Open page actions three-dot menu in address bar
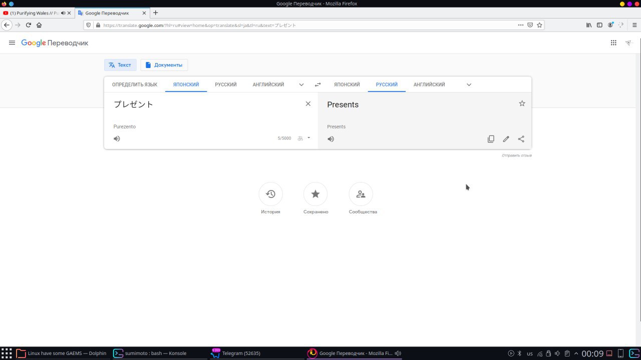Screen dimensions: 641x360 click(521, 25)
